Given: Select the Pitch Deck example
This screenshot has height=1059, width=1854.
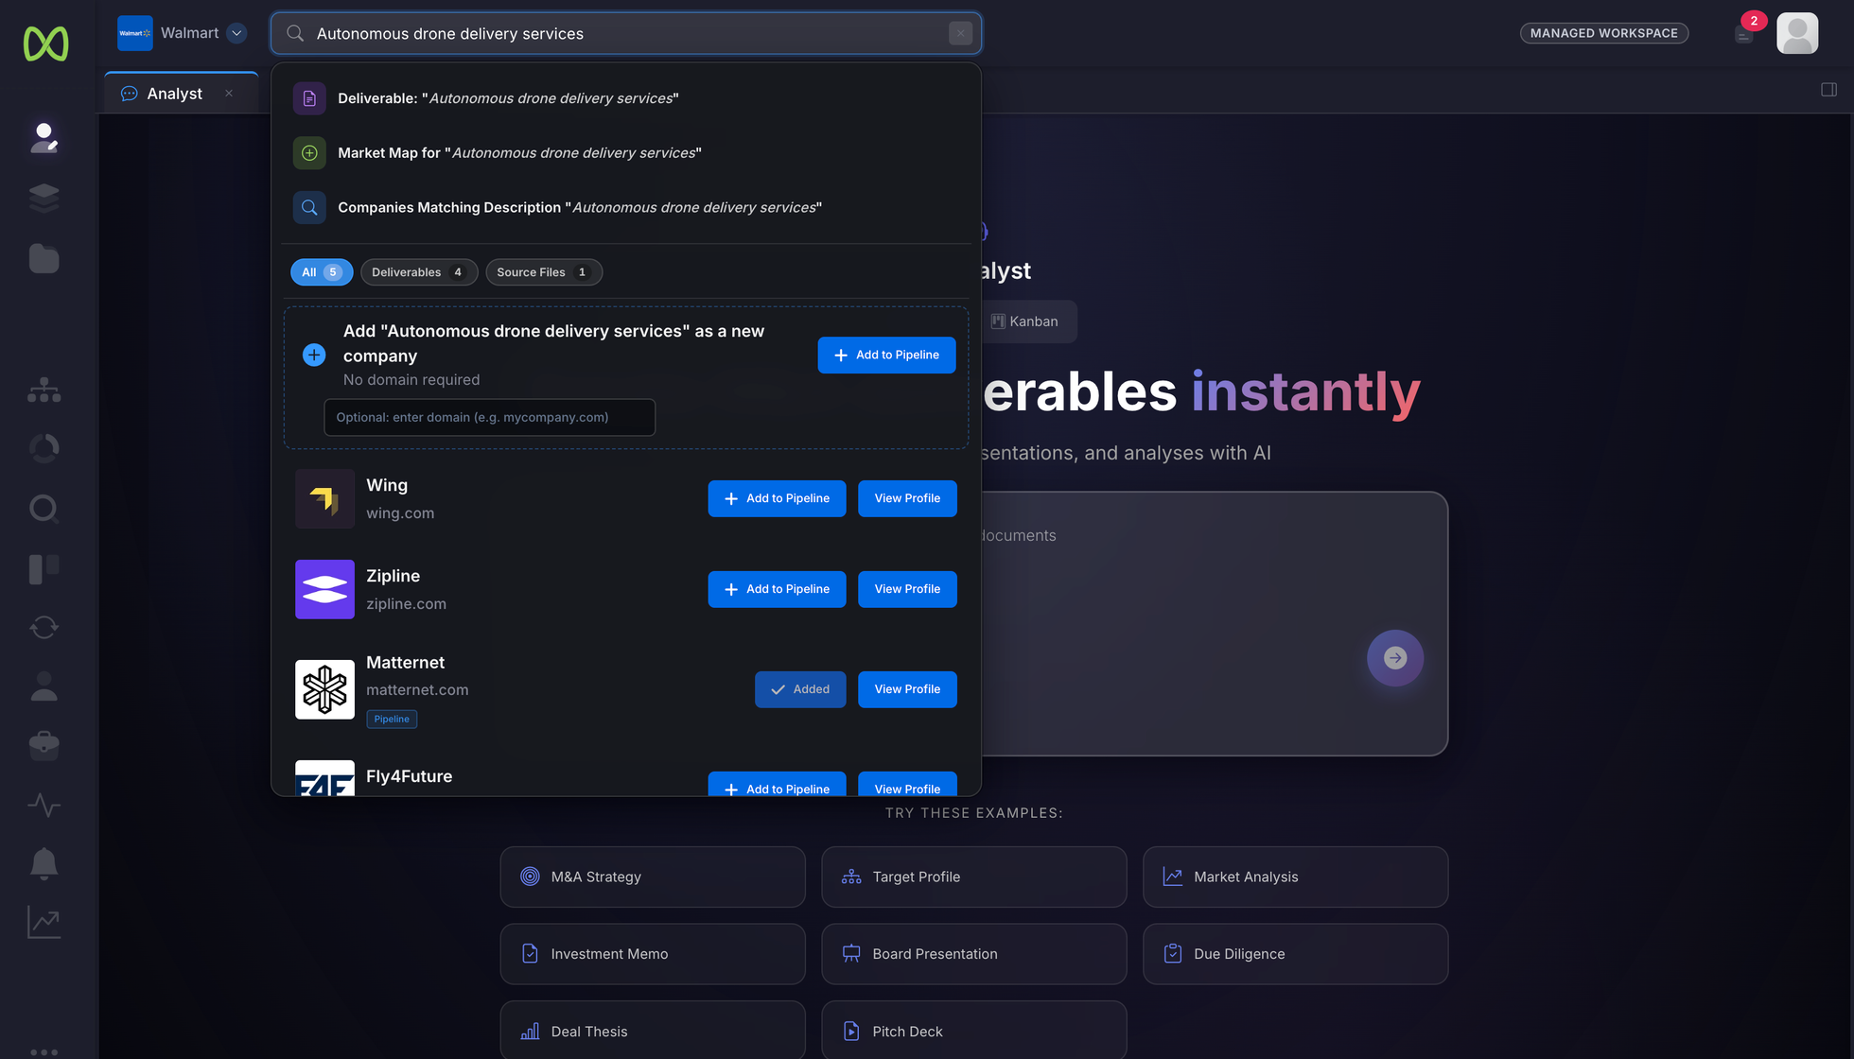Looking at the screenshot, I should pyautogui.click(x=974, y=1031).
